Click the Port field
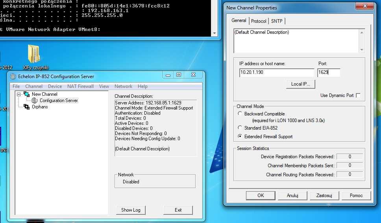381x223 pixels. (x=329, y=73)
